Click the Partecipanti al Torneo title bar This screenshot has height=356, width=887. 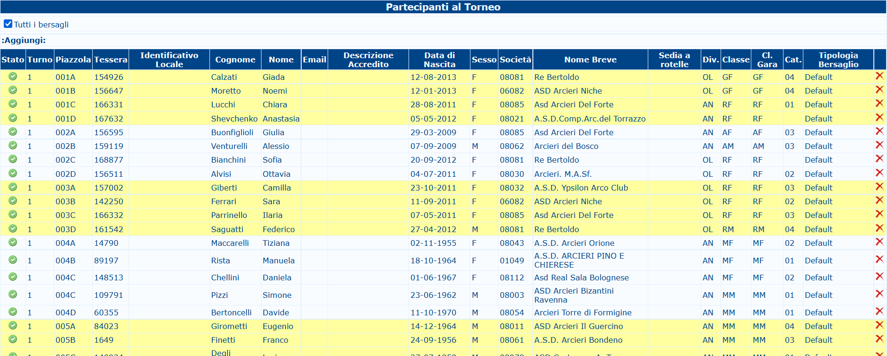(443, 7)
